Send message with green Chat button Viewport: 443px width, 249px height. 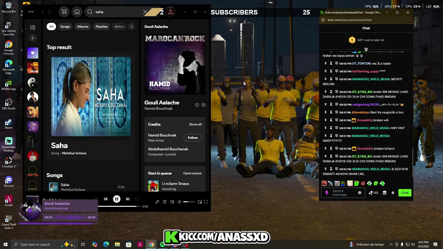[405, 193]
